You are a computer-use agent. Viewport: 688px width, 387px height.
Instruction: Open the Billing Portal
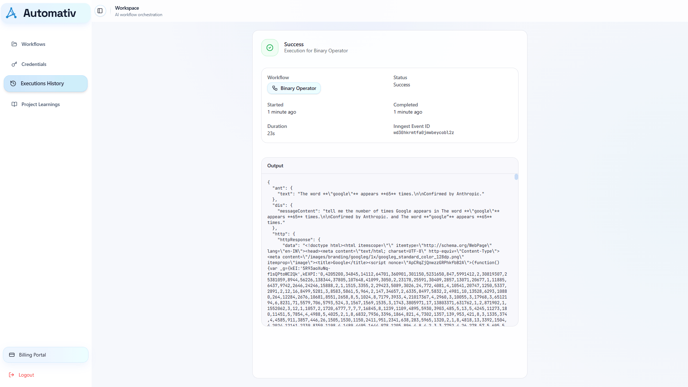(x=46, y=355)
